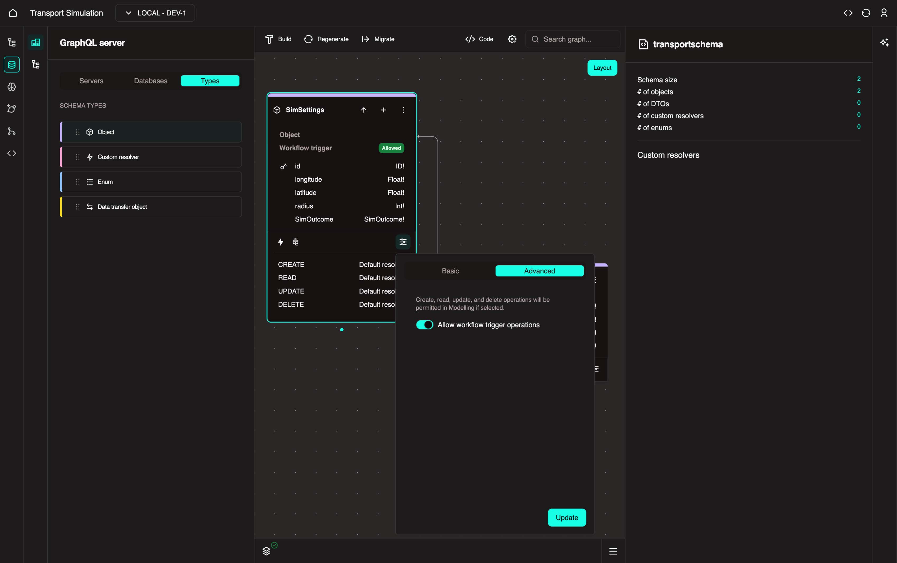Focus the Search graph input field
The height and width of the screenshot is (563, 897).
point(572,39)
